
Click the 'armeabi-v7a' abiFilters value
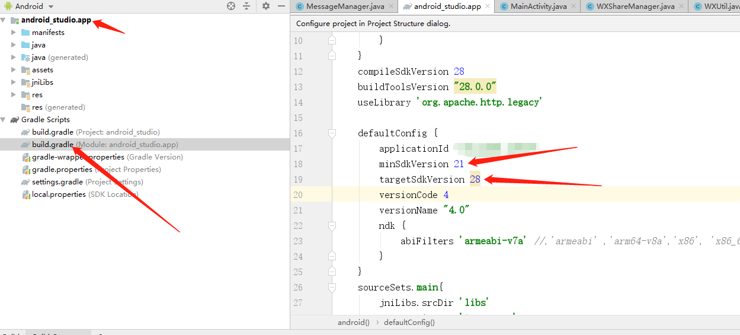click(x=492, y=241)
